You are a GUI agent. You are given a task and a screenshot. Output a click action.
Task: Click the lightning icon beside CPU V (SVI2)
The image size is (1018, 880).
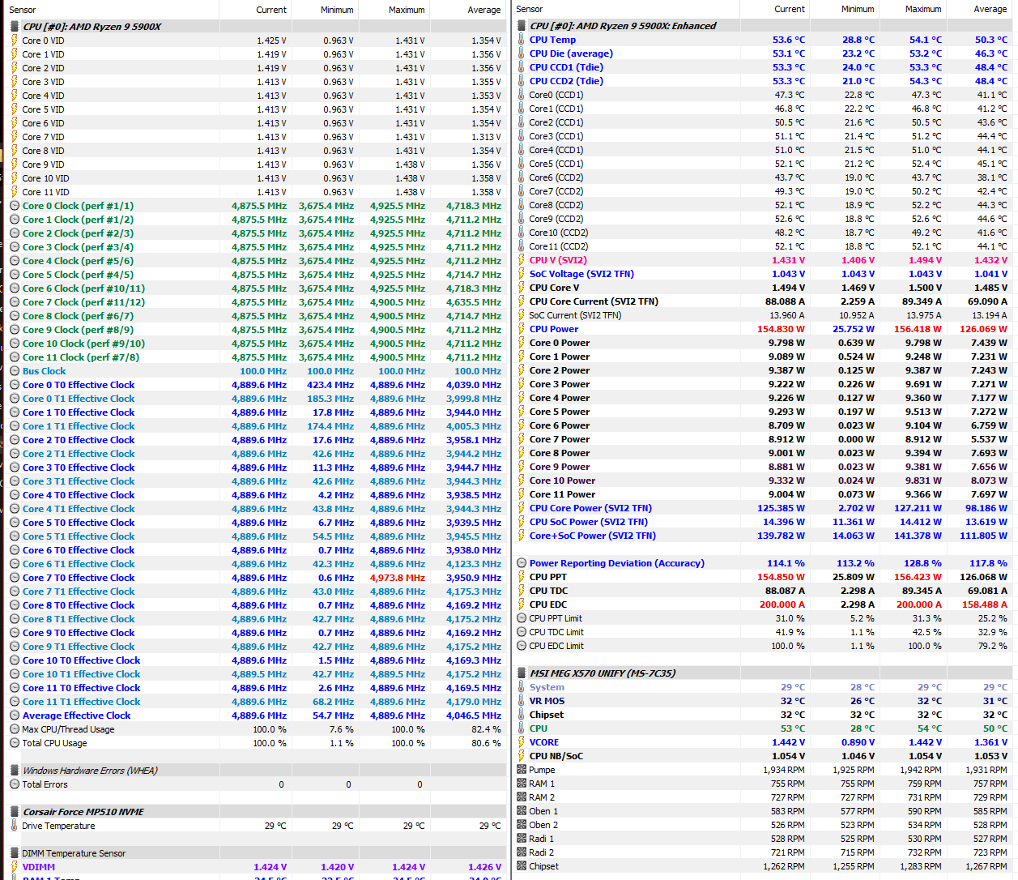coord(521,260)
